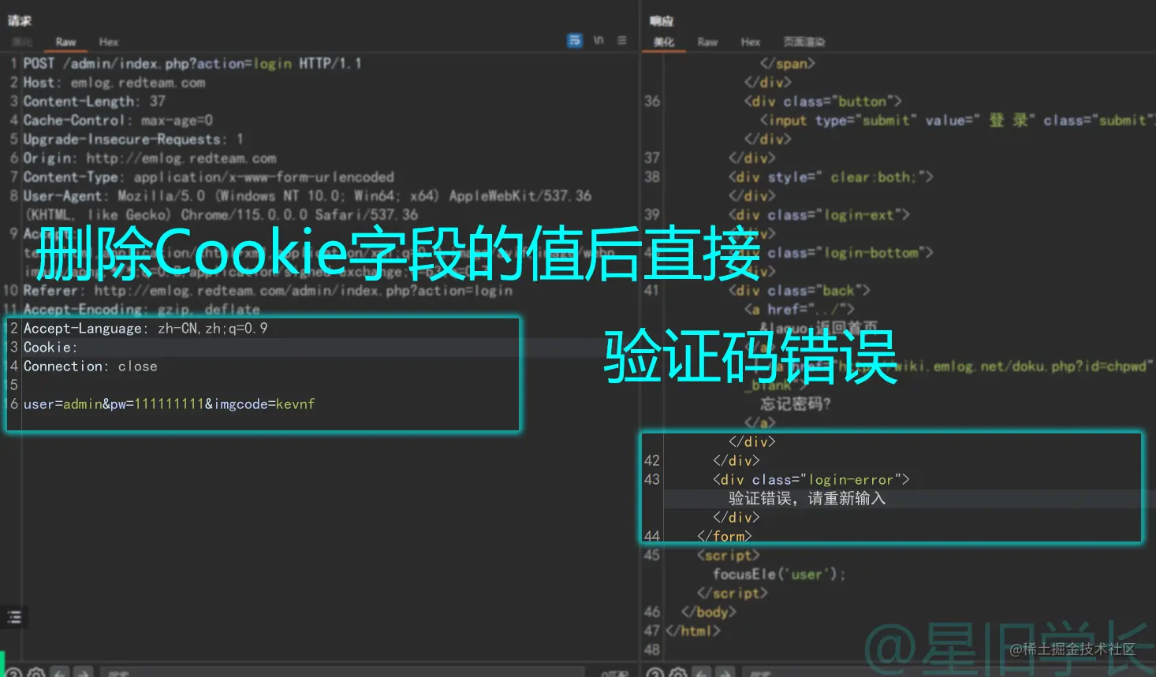1156x677 pixels.
Task: Click the Content-Type urlencoded header
Action: (x=209, y=177)
